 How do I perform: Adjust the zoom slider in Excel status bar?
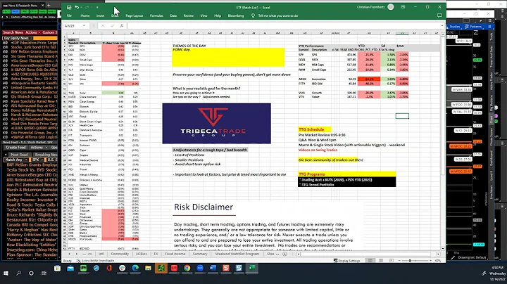click(415, 260)
